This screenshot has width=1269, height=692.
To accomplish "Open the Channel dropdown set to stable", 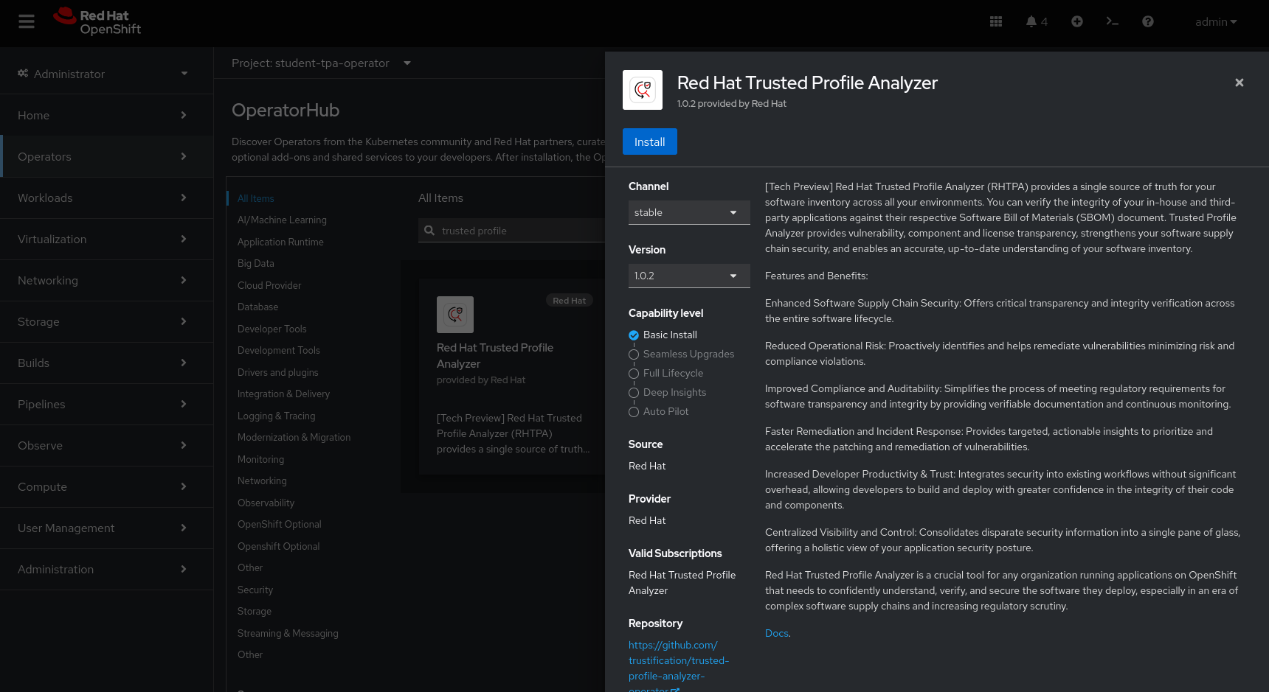I will coord(689,212).
